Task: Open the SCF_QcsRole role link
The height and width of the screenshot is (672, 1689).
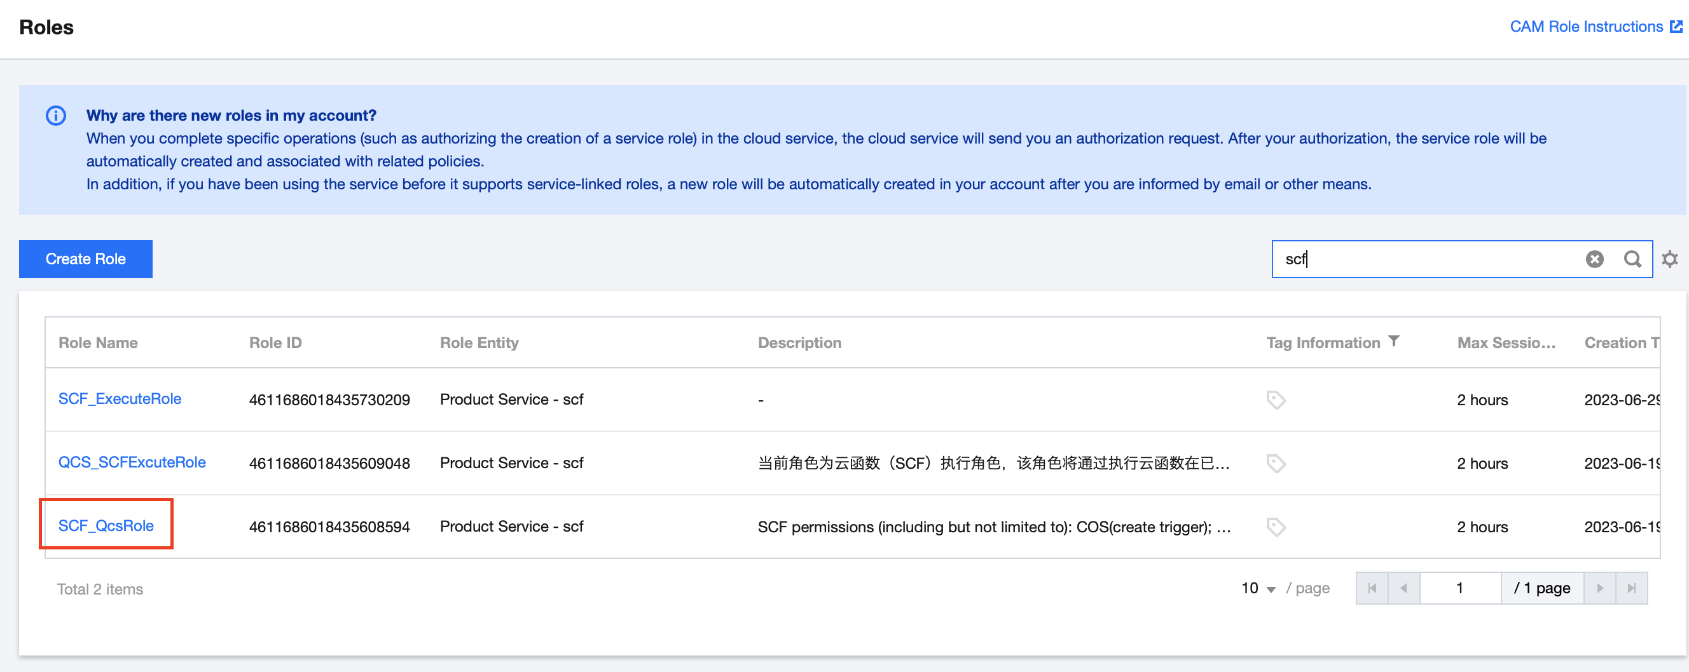Action: (106, 525)
